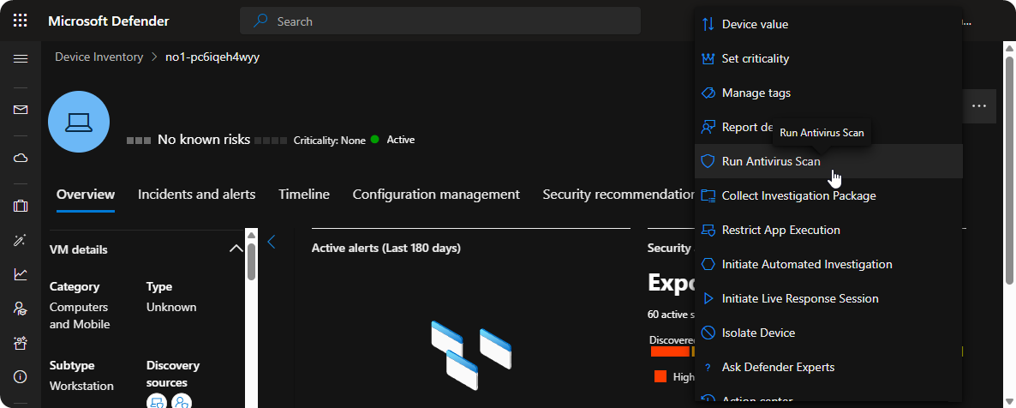The width and height of the screenshot is (1016, 408).
Task: Click Initiate Live Response Session
Action: tap(800, 298)
